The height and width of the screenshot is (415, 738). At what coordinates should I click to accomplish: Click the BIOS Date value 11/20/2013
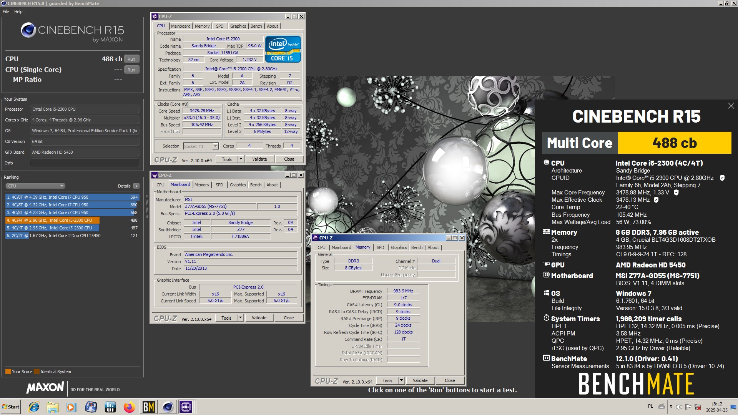point(240,268)
